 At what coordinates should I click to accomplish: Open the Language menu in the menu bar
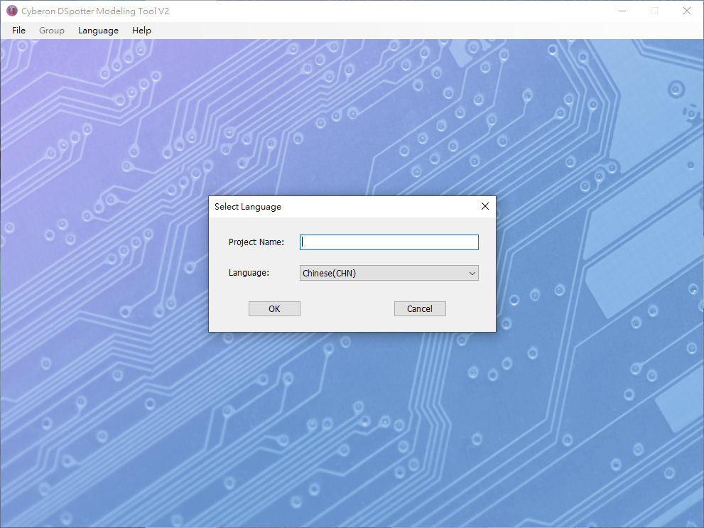[98, 30]
